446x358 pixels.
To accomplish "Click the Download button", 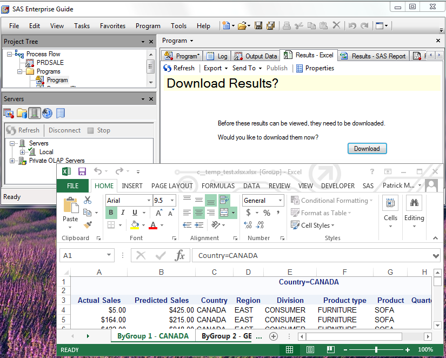I will point(367,149).
